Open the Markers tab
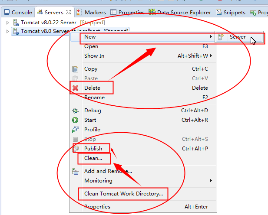This screenshot has height=215, width=268. click(x=91, y=12)
